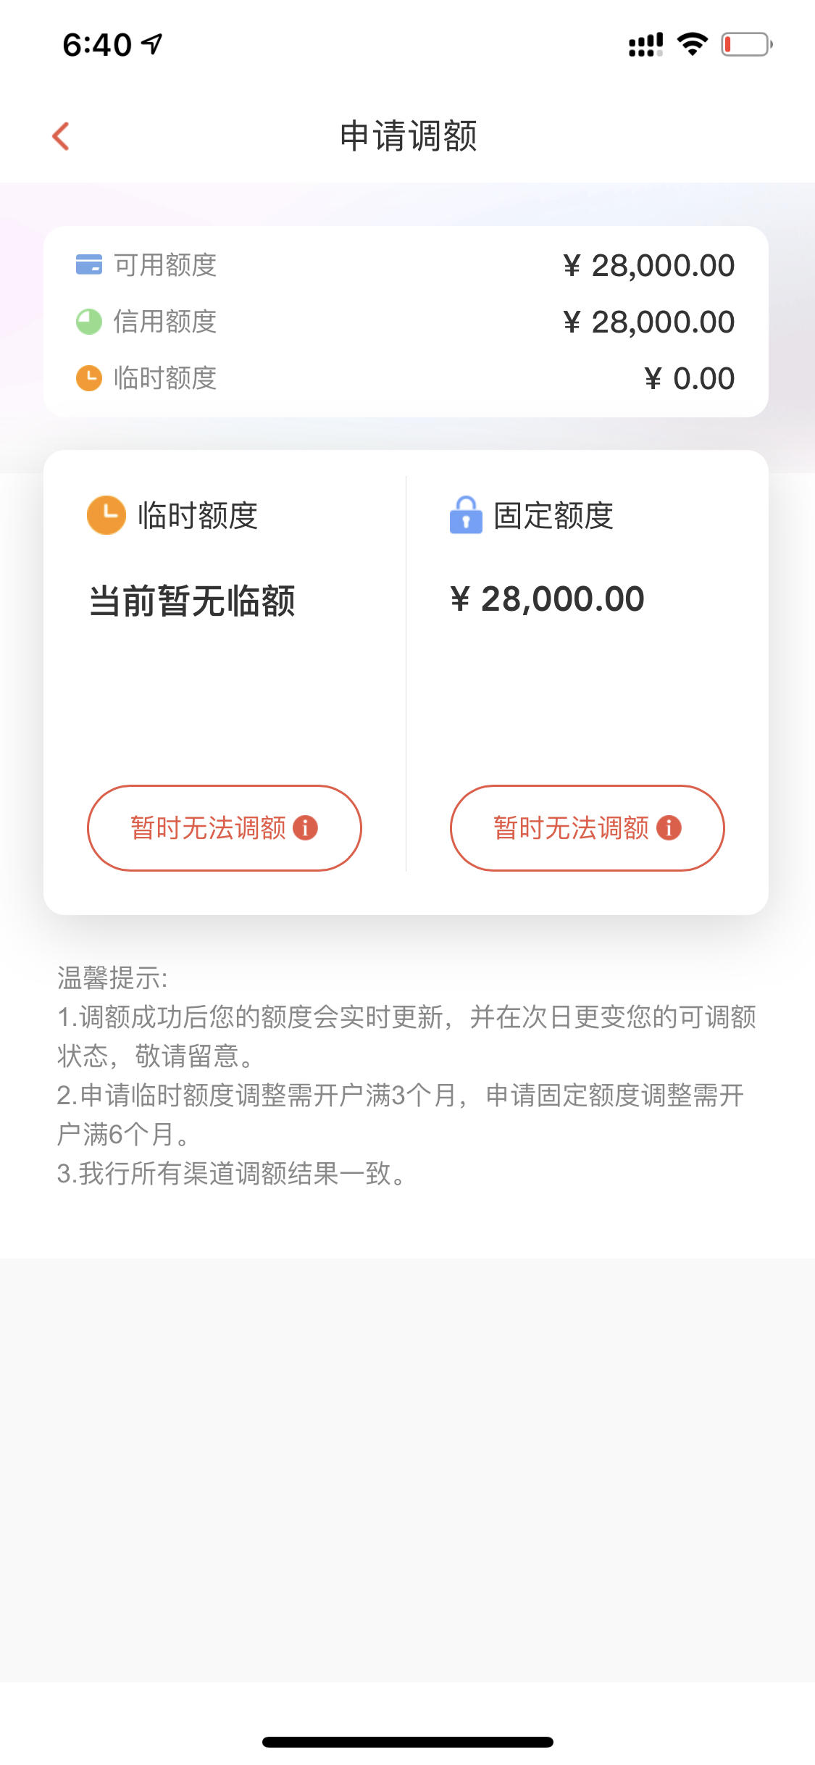Tap the 当前暂无临额 text

click(x=192, y=601)
